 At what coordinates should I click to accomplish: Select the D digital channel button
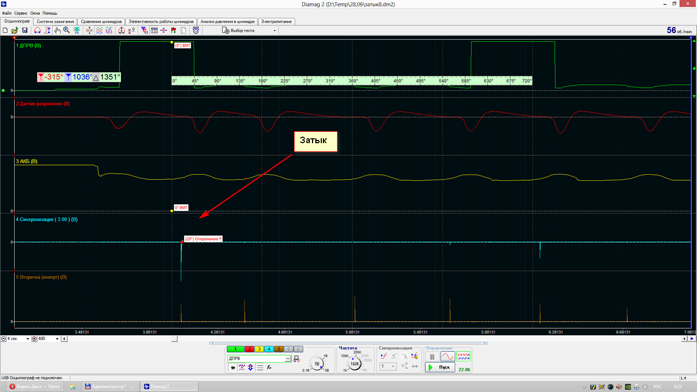pos(298,349)
